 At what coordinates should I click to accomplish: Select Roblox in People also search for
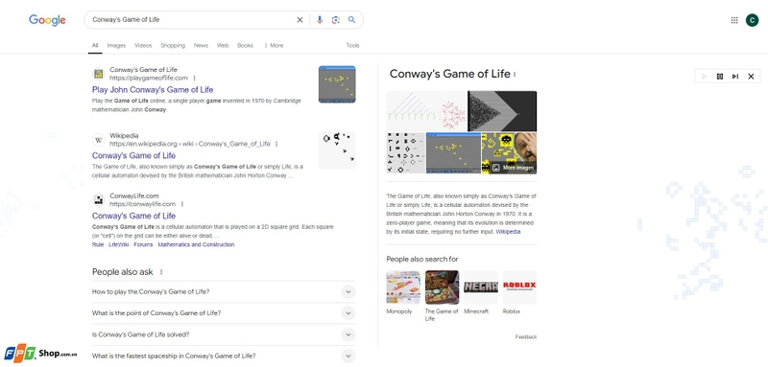(519, 292)
